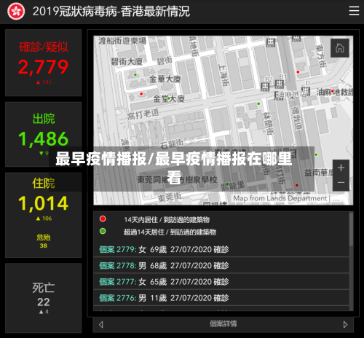364x338 pixels.
Task: Click the ▲ 145 increase indicator
Action: [x=44, y=82]
